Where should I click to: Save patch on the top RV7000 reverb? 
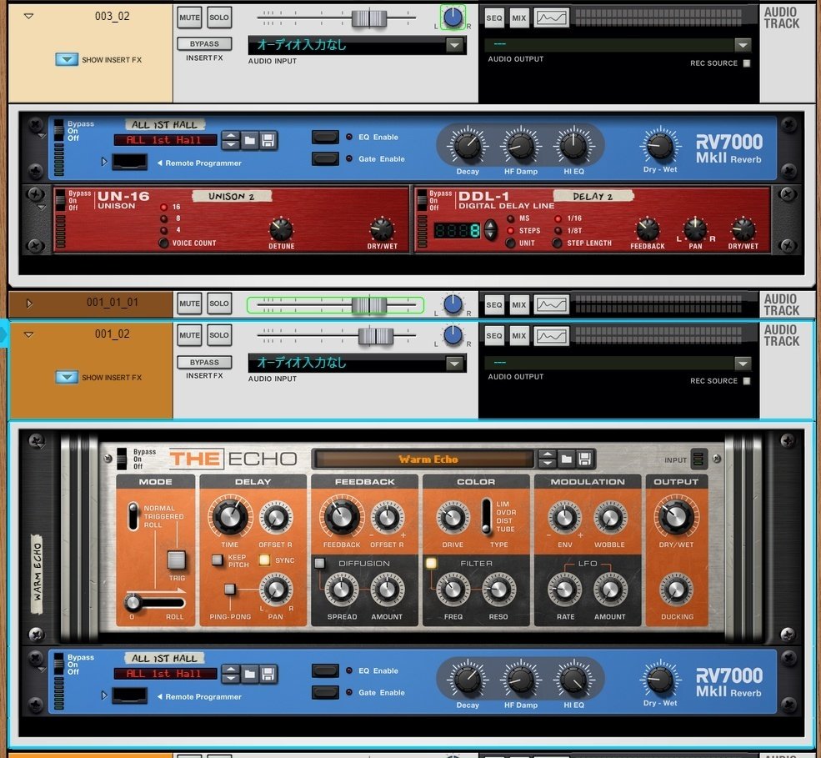[268, 140]
